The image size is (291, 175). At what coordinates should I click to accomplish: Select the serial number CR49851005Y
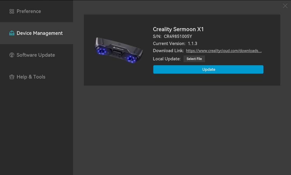[178, 36]
